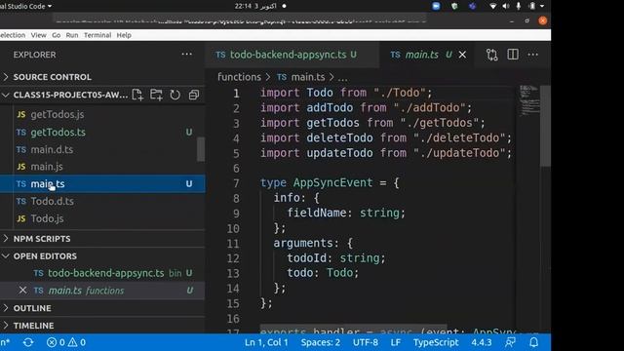
Task: Open the system menu arrow in top bar
Action: (x=542, y=6)
